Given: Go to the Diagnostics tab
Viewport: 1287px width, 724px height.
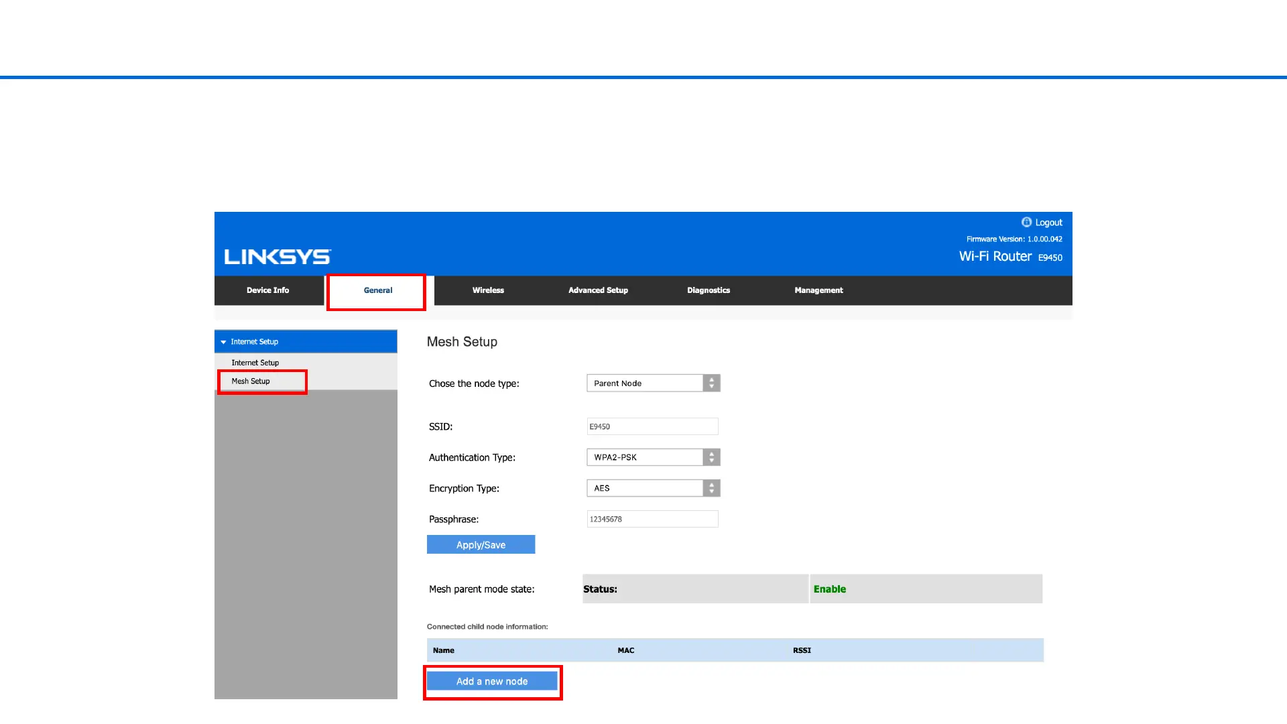Looking at the screenshot, I should pos(708,290).
